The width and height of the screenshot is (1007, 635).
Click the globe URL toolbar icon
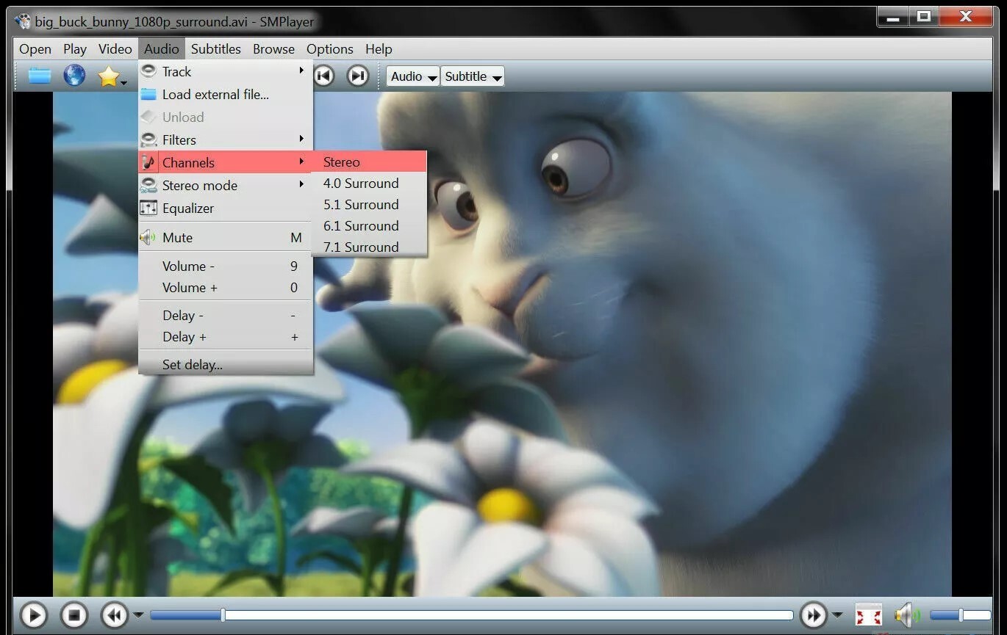[74, 76]
